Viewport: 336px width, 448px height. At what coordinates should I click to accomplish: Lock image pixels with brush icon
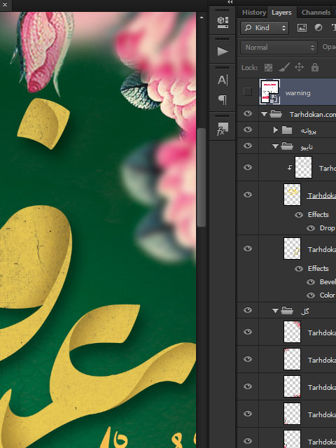(284, 67)
